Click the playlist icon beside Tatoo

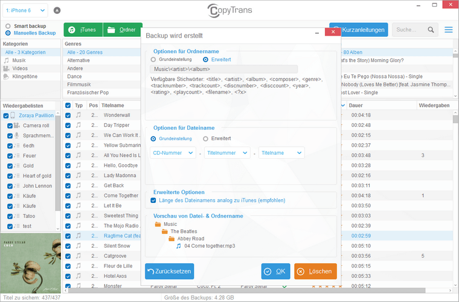pos(17,216)
